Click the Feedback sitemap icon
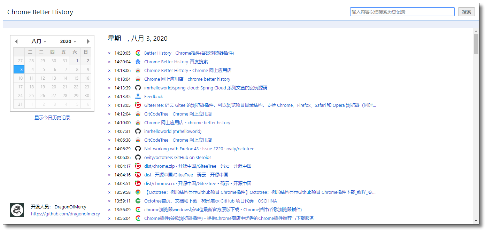 [x=138, y=97]
